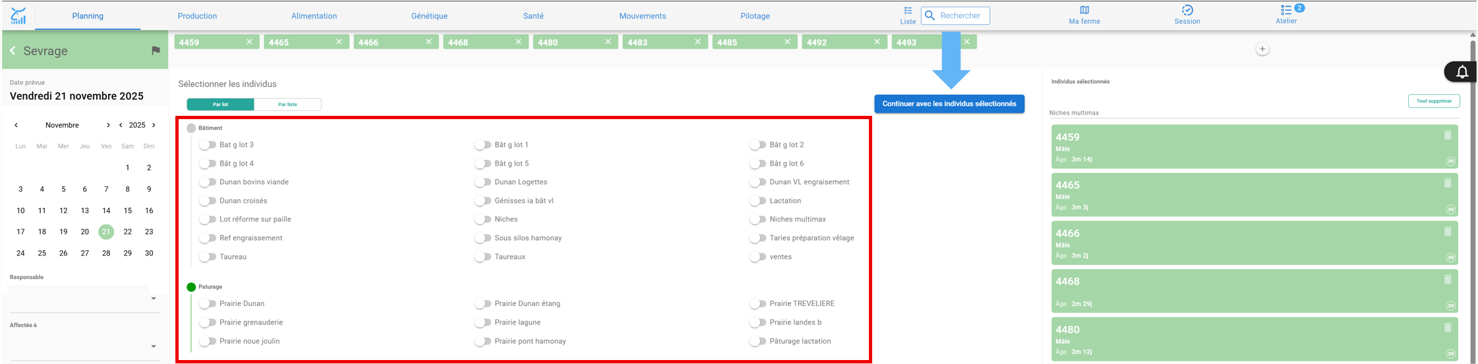Screen dimensions: 1478x364
Task: Enable the Prairie Dunan toggle
Action: [x=208, y=303]
